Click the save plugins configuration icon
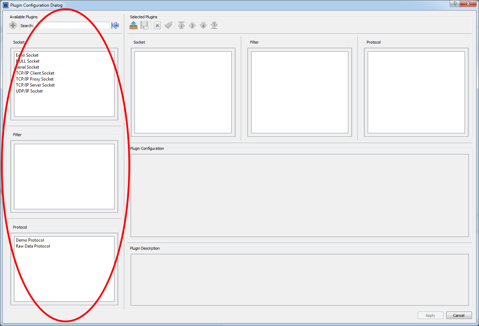The height and width of the screenshot is (326, 479). tap(144, 25)
